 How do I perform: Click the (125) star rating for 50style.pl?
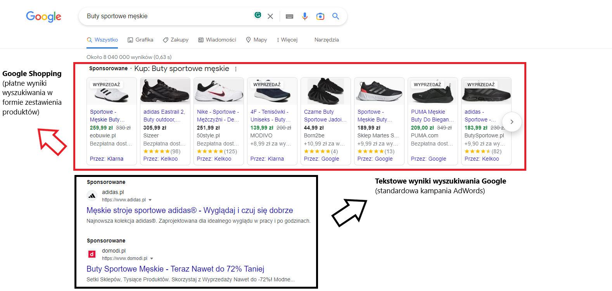click(x=217, y=151)
